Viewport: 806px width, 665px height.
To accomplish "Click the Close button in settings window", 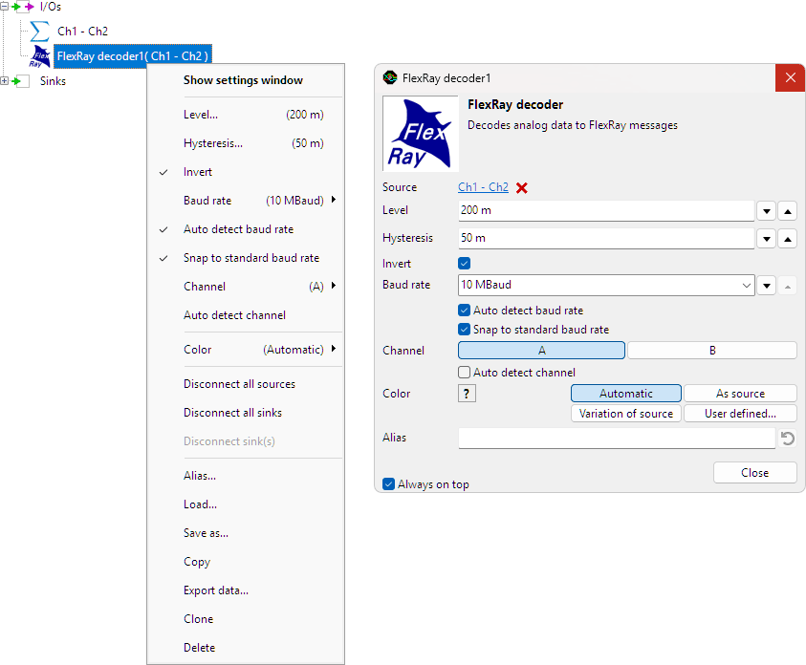I will [x=754, y=472].
